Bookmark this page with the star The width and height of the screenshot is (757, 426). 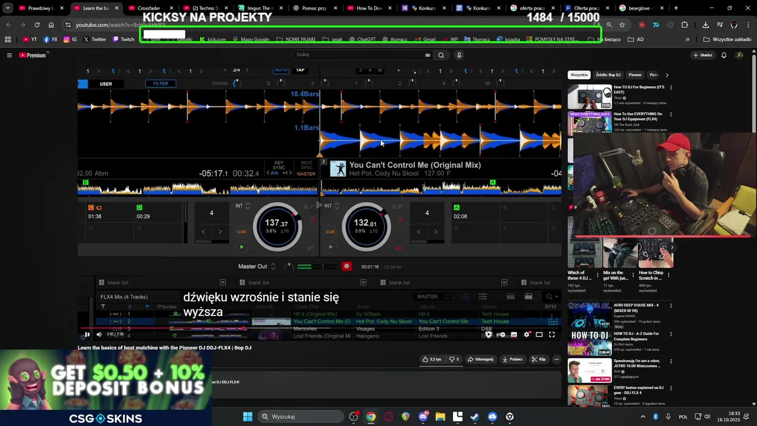pos(622,25)
